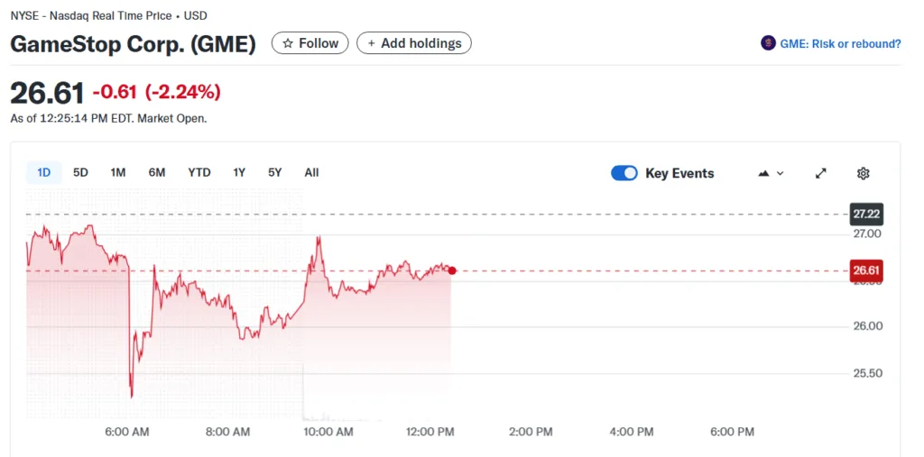Show the All time range
The height and width of the screenshot is (457, 924).
pyautogui.click(x=311, y=172)
